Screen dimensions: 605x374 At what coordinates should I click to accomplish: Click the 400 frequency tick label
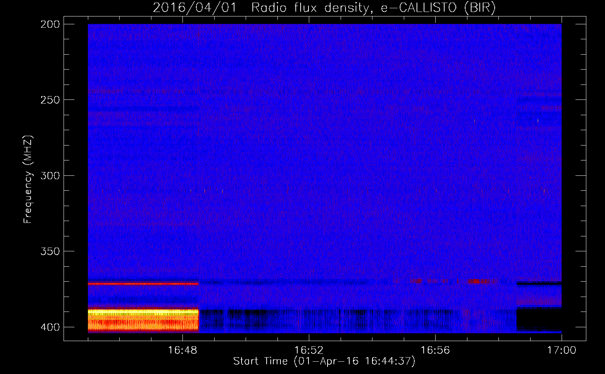tap(50, 327)
